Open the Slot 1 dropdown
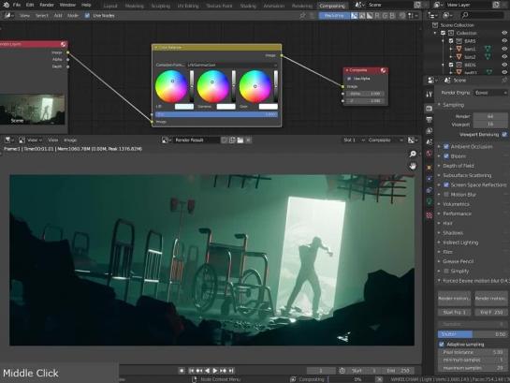Screen dimensions: 510x383 coord(353,140)
